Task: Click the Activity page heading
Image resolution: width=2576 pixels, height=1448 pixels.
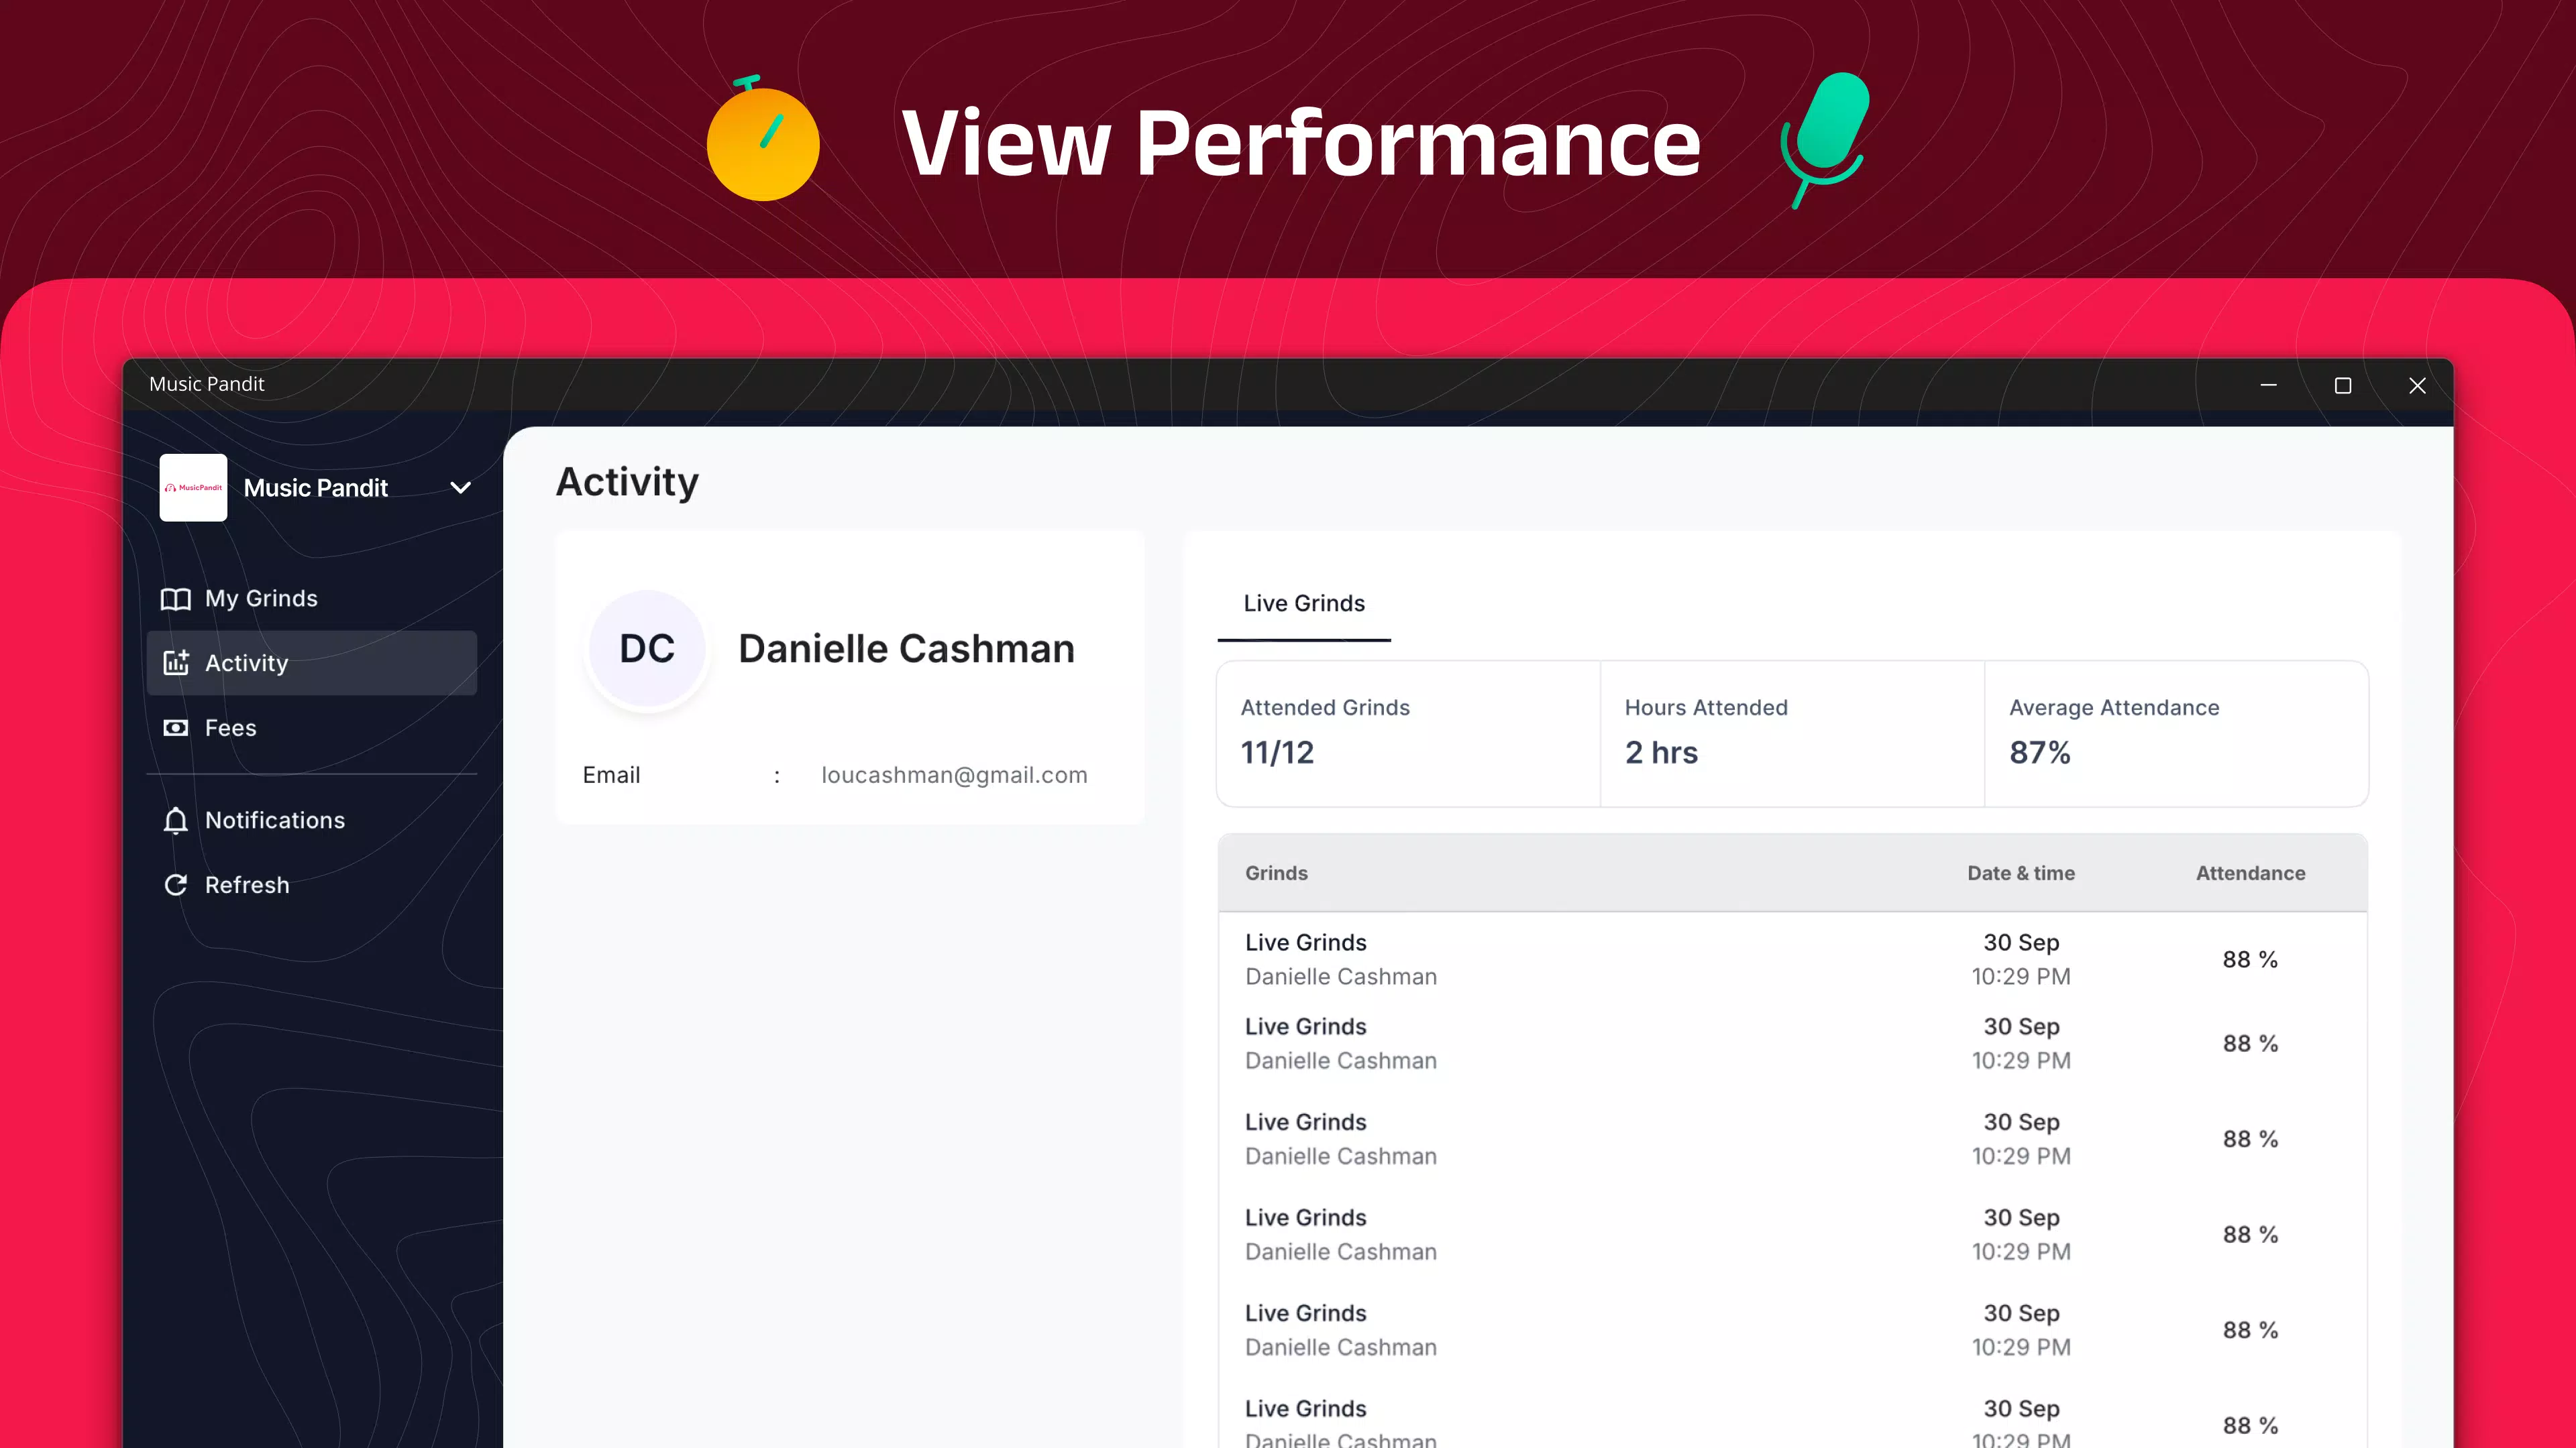Action: [627, 483]
